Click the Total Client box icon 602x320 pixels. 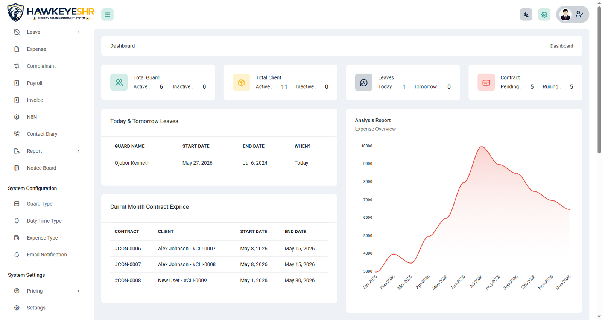click(242, 82)
